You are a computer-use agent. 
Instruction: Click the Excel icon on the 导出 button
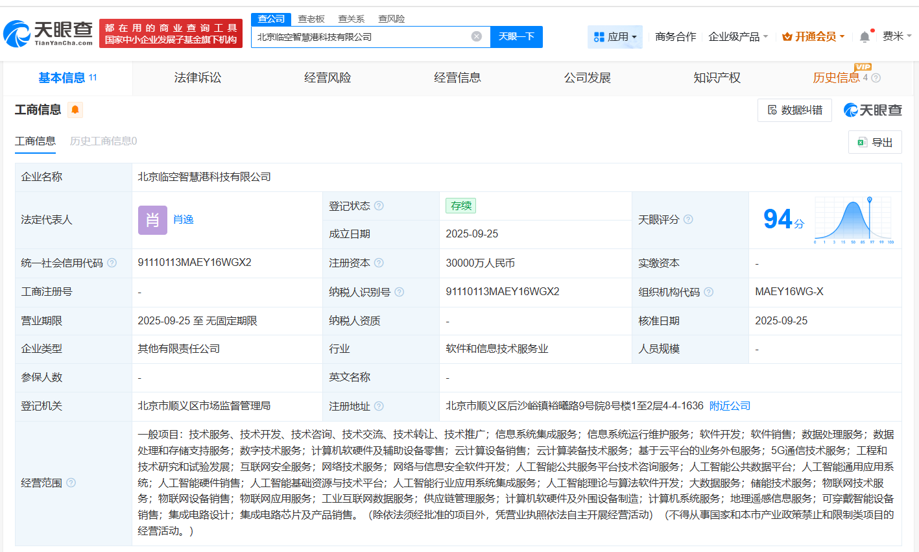coord(863,142)
